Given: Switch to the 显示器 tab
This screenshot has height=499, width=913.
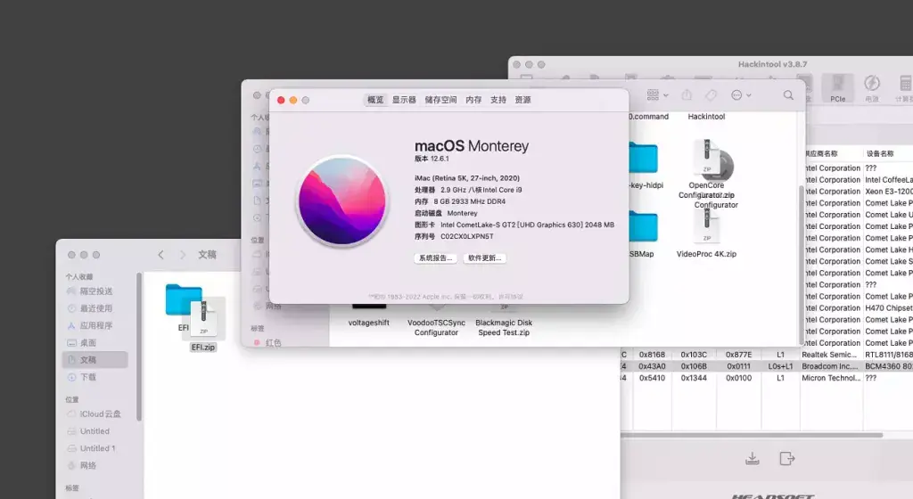Looking at the screenshot, I should click(x=404, y=100).
